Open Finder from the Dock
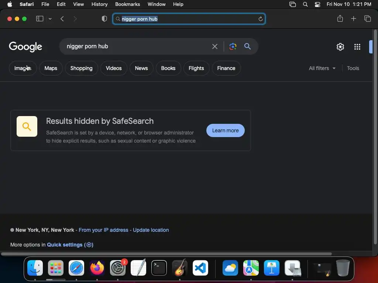Viewport: 378px width, 283px height. [x=35, y=268]
